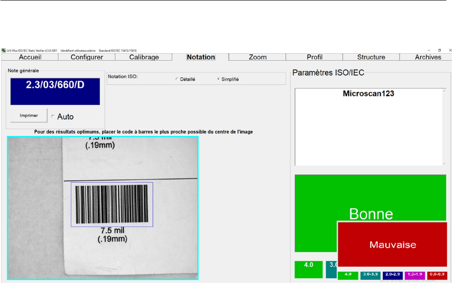Go to the Archives tab
This screenshot has width=452, height=283.
[428, 57]
